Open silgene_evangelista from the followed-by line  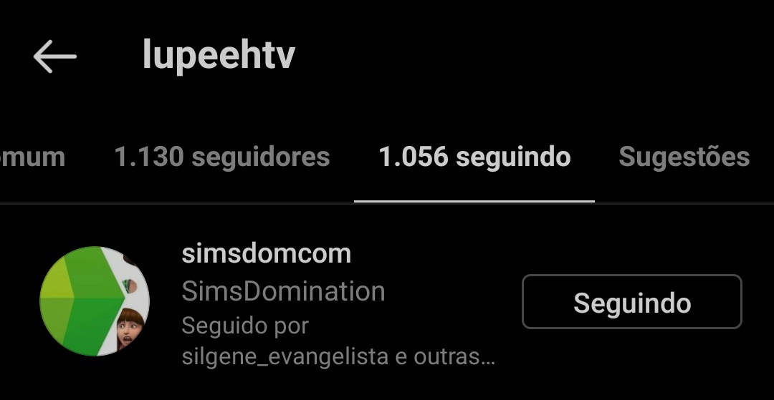tap(285, 357)
